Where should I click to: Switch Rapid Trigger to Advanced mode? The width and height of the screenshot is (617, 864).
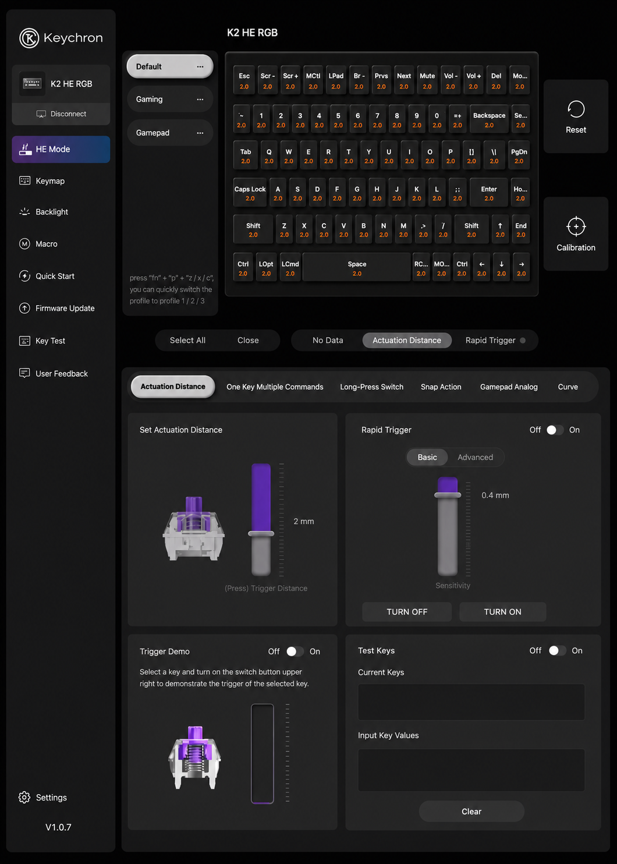tap(475, 457)
